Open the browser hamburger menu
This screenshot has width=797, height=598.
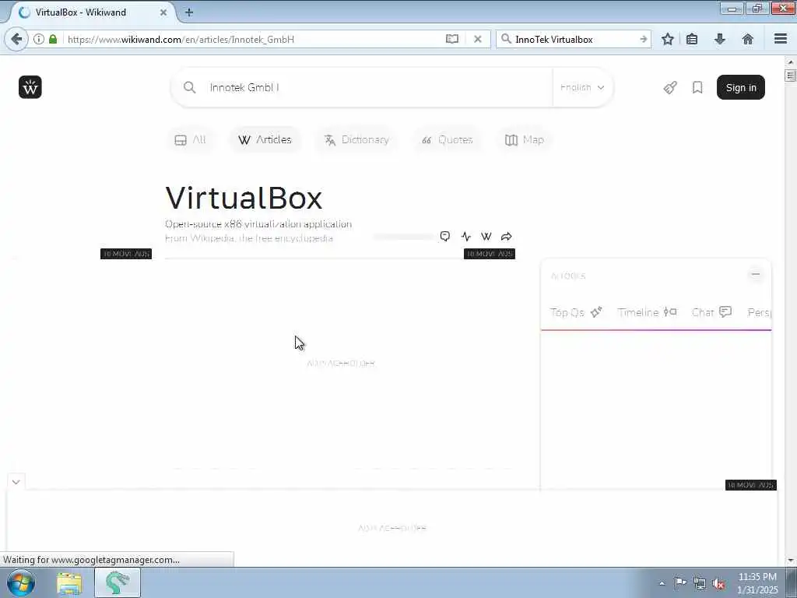tap(781, 39)
